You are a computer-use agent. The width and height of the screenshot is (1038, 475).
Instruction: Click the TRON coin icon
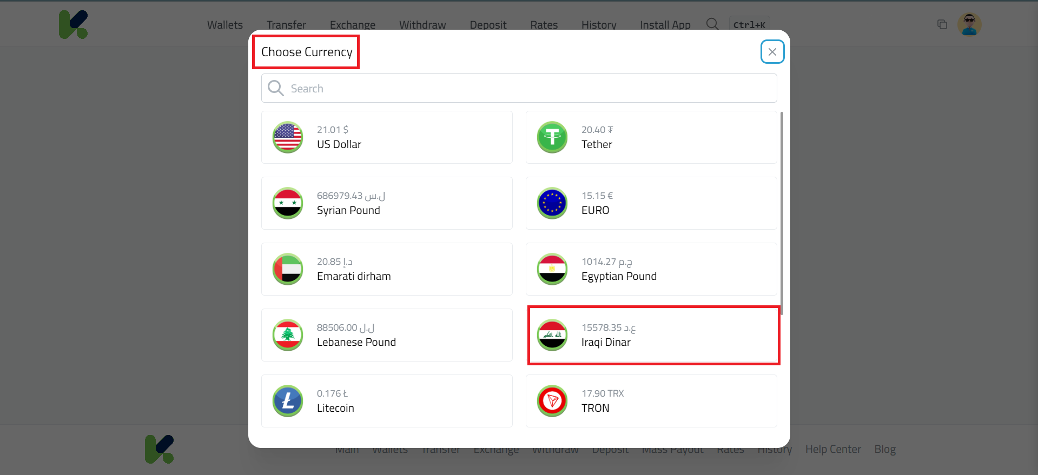[x=552, y=401]
